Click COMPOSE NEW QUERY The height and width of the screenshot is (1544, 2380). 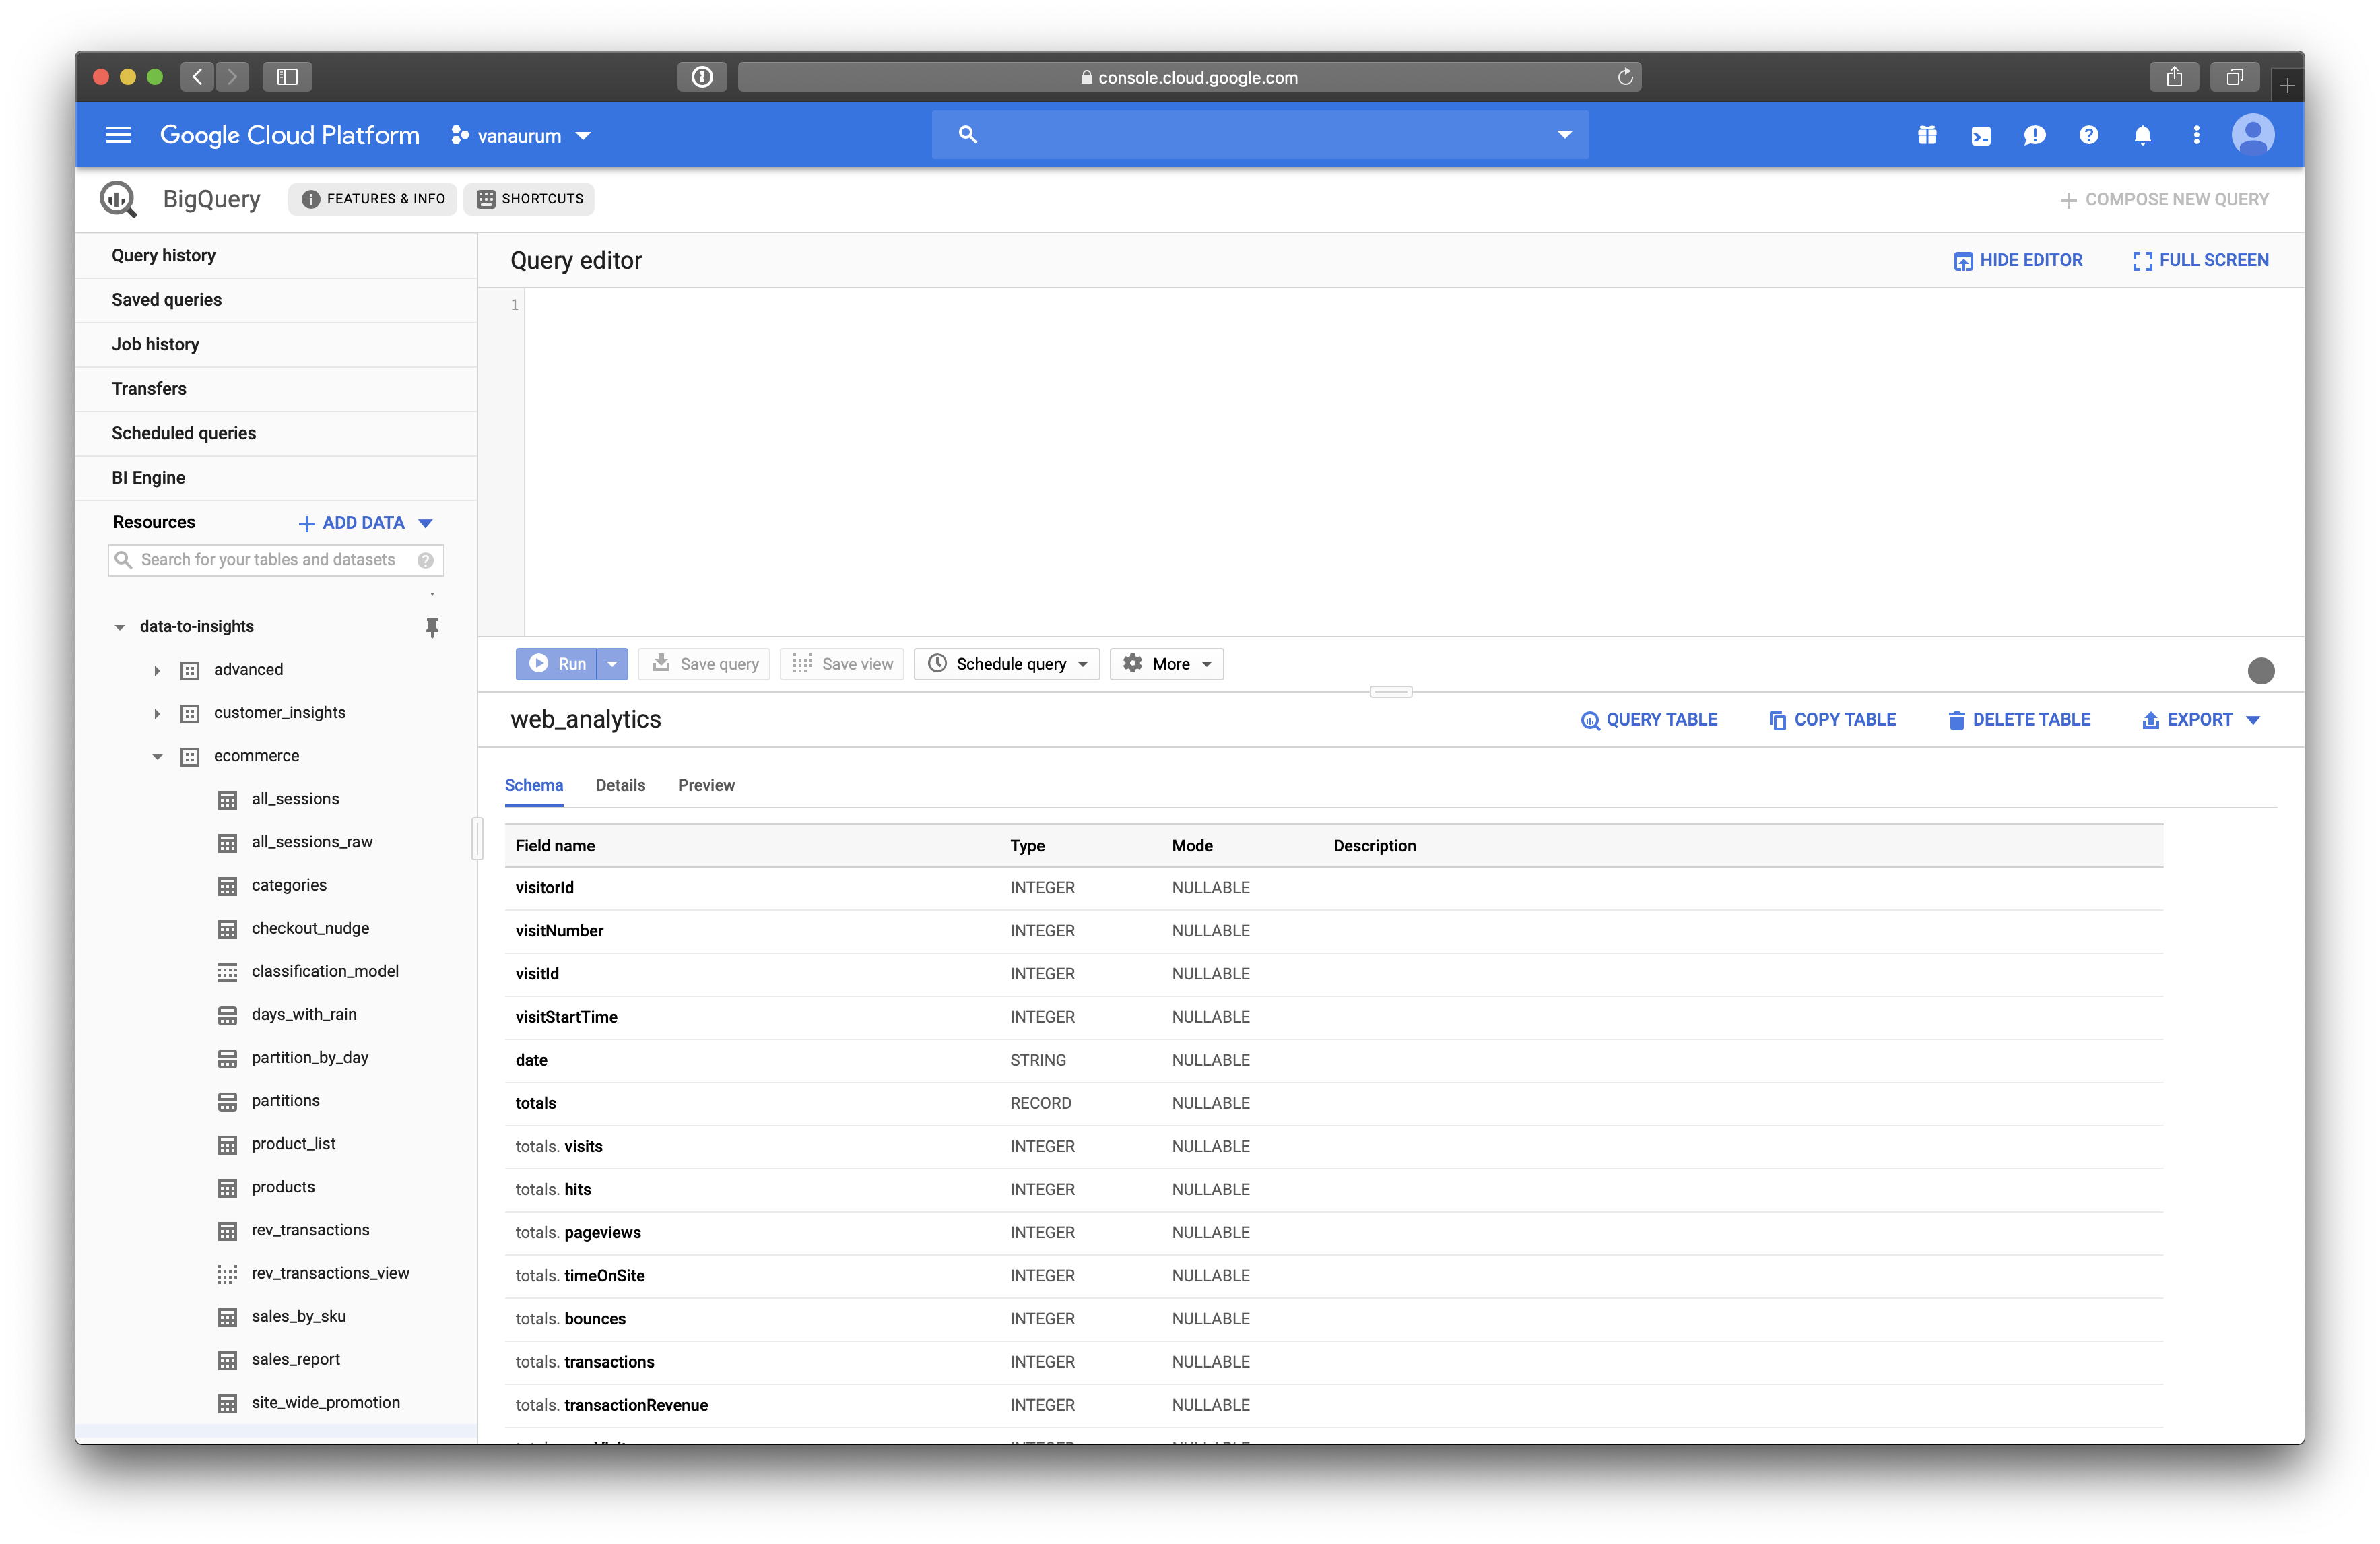(2164, 200)
